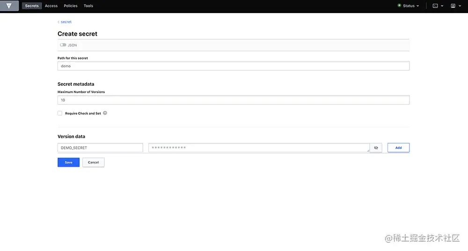Image resolution: width=468 pixels, height=251 pixels.
Task: Toggle the JSON editor switch
Action: pyautogui.click(x=63, y=45)
